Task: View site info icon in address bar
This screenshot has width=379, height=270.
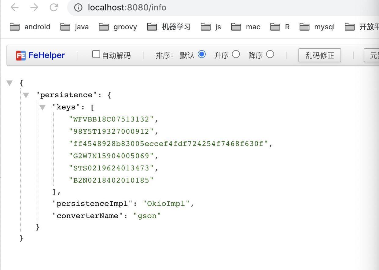Action: pyautogui.click(x=78, y=7)
